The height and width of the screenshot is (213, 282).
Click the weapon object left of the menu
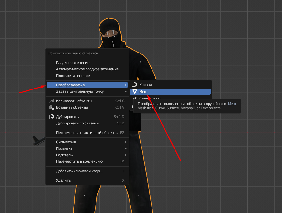click(x=38, y=141)
